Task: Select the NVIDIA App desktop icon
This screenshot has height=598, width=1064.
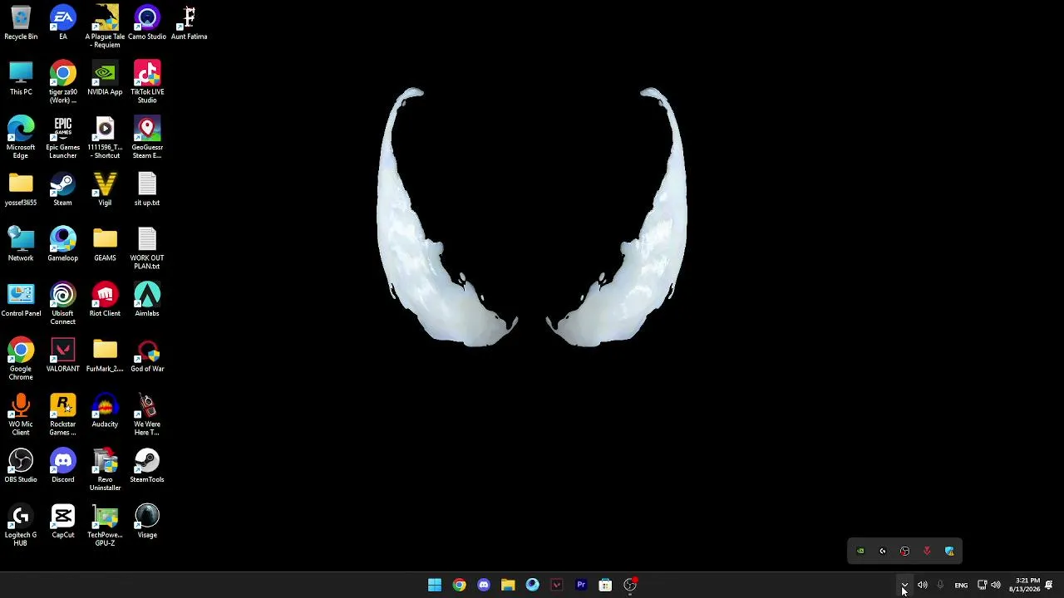Action: (x=105, y=79)
